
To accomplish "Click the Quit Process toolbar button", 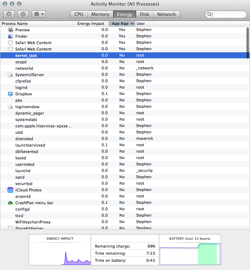I will pyautogui.click(x=9, y=14).
